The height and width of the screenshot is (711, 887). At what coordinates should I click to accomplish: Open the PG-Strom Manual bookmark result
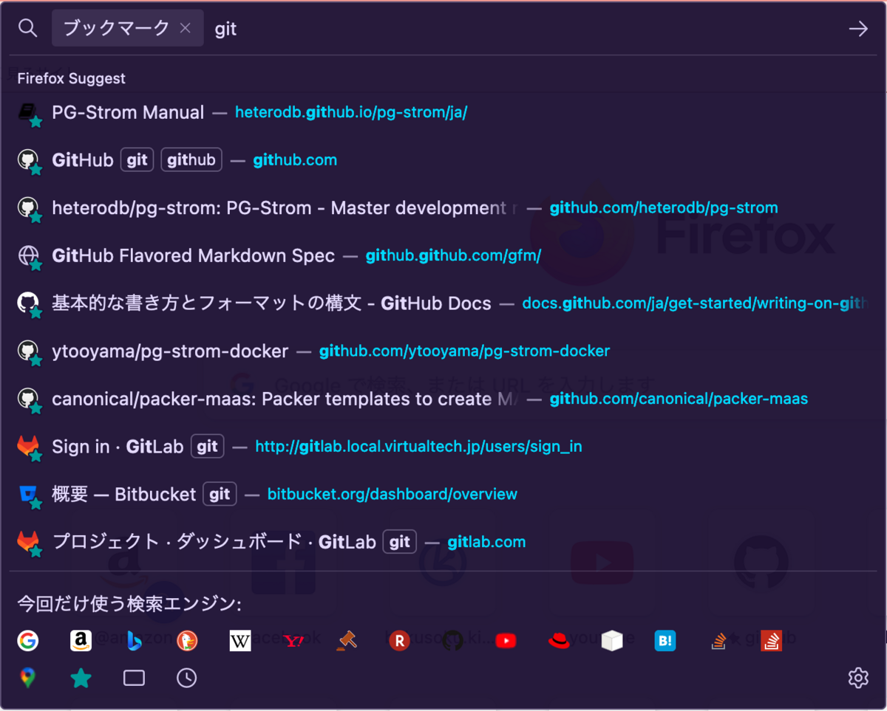pos(443,112)
